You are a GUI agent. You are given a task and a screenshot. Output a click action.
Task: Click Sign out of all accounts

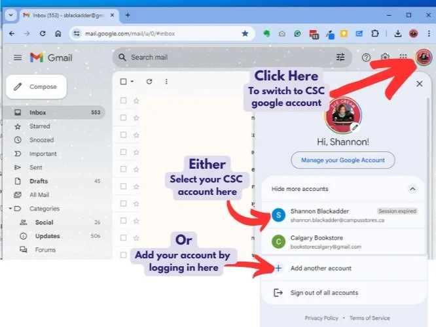point(343,292)
